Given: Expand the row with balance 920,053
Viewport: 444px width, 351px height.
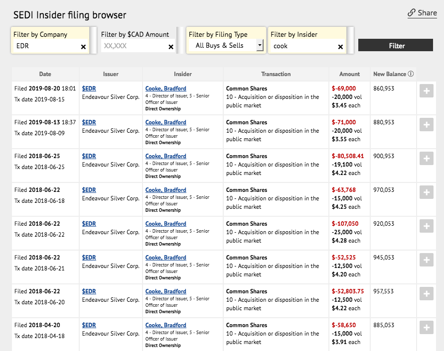Looking at the screenshot, I should (426, 226).
